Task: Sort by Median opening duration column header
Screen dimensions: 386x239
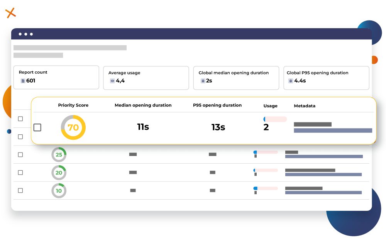Action: 143,105
